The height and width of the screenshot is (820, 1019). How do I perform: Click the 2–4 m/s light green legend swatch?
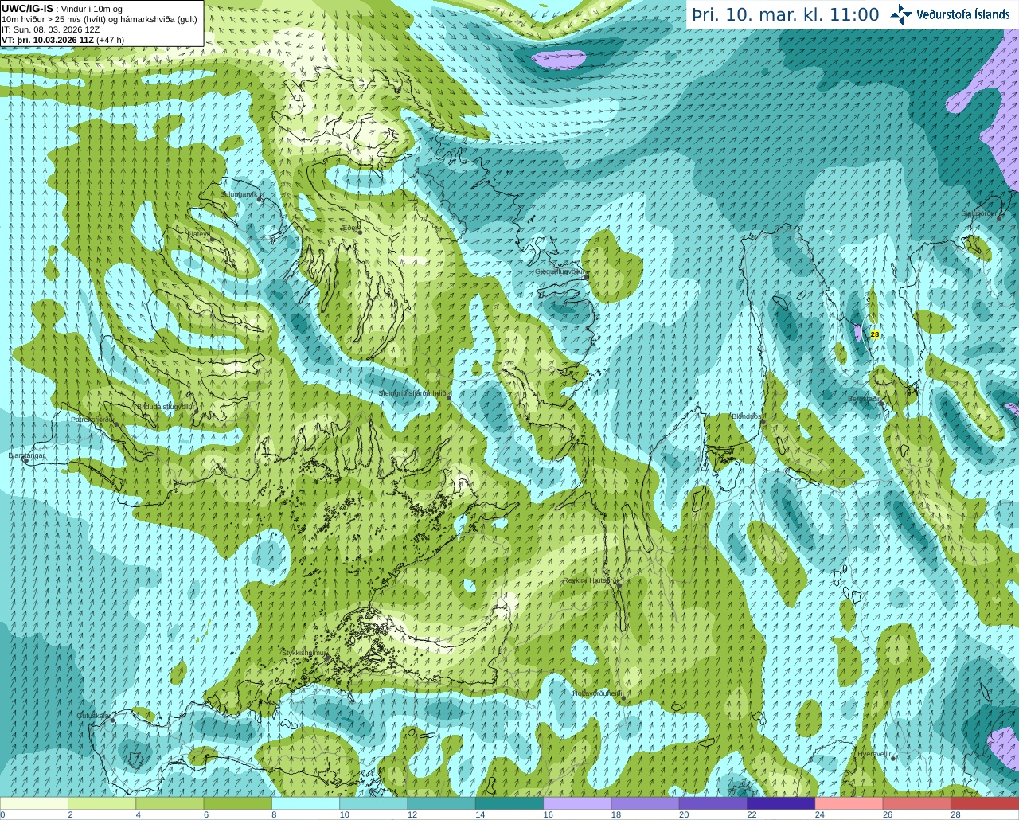[x=102, y=803]
